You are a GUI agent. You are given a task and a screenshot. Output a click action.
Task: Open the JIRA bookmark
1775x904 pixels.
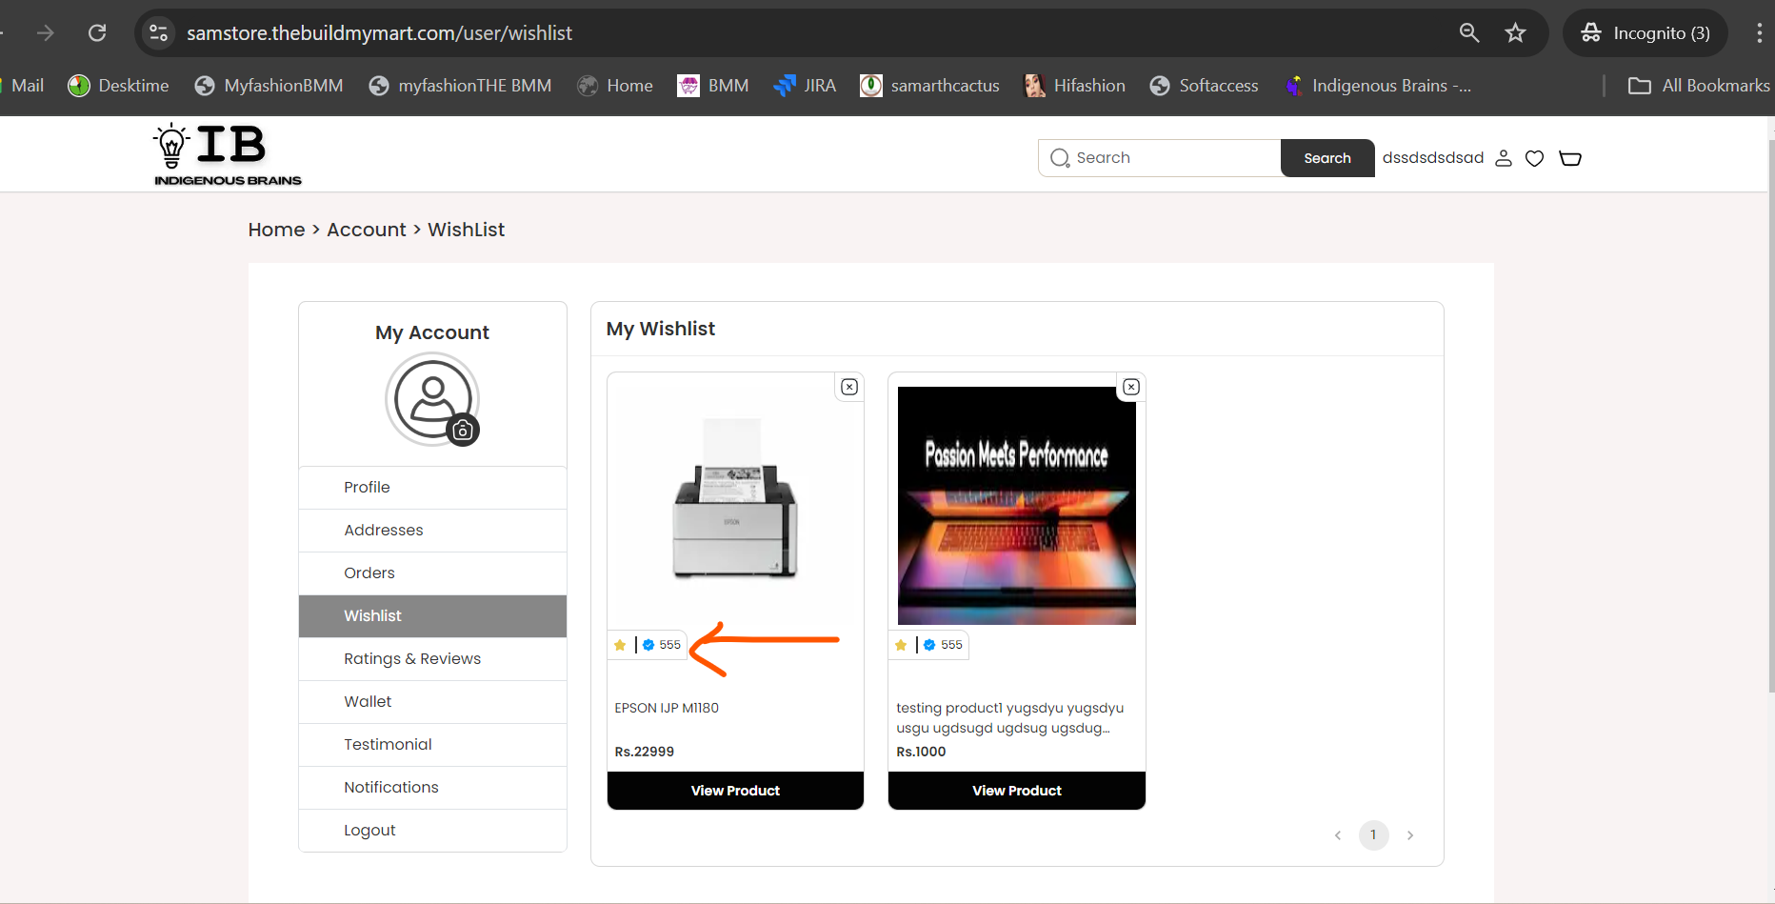[806, 86]
